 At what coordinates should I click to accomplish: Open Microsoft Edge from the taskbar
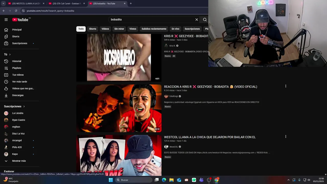point(164,180)
